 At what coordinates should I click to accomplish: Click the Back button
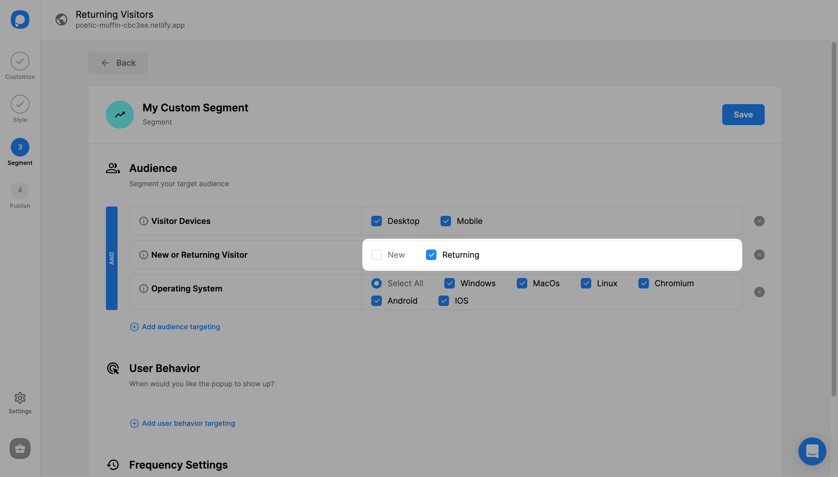(x=118, y=63)
